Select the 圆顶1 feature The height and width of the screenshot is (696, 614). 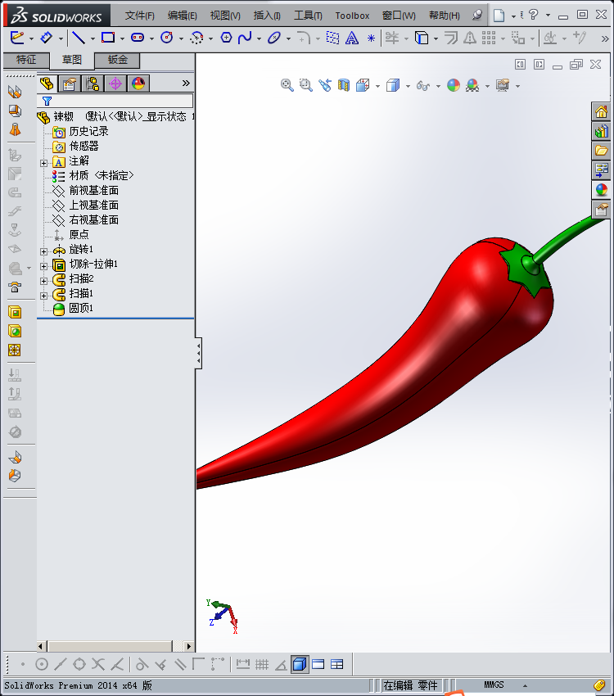(73, 308)
